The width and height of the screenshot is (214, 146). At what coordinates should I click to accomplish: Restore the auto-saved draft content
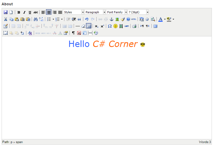click(x=96, y=33)
